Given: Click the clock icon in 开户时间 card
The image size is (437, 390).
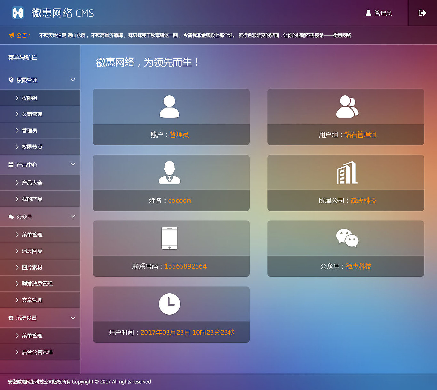Looking at the screenshot, I should pyautogui.click(x=169, y=304).
